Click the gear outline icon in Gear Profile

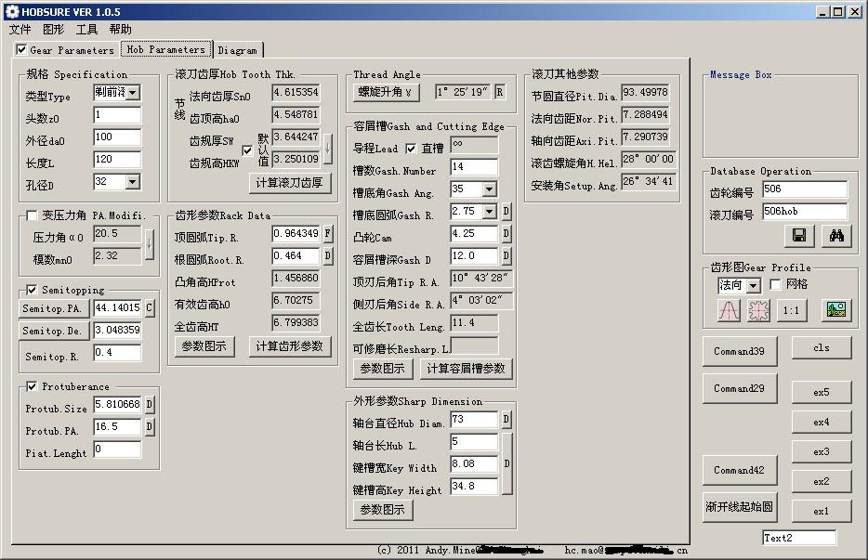pyautogui.click(x=758, y=310)
